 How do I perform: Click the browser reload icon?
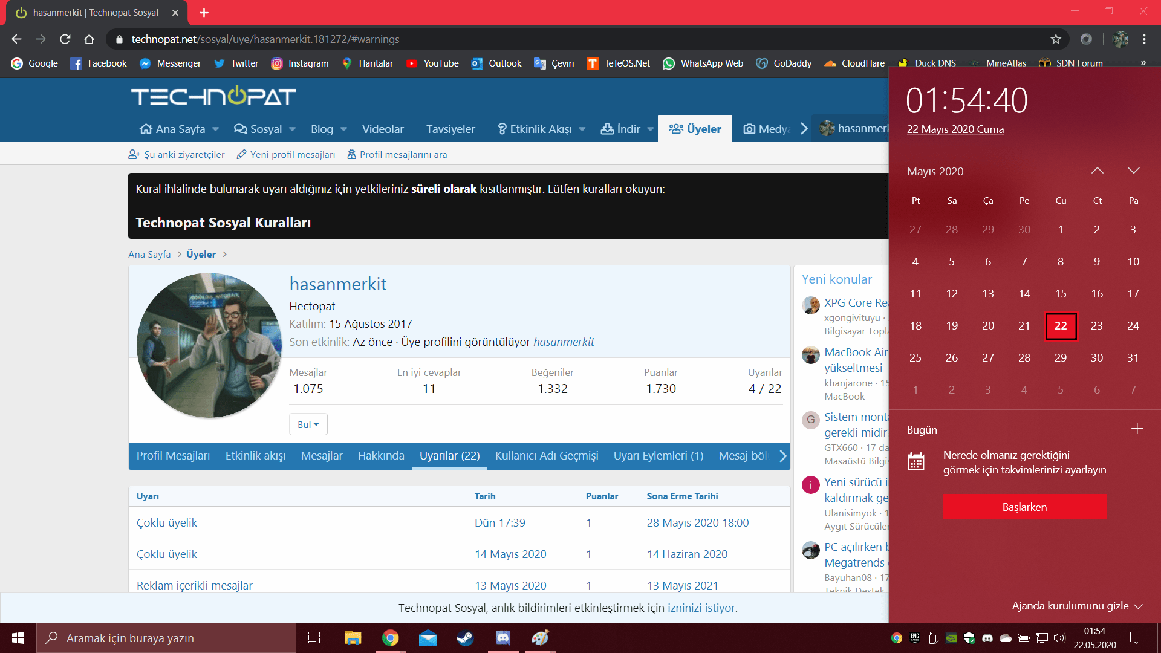[65, 39]
